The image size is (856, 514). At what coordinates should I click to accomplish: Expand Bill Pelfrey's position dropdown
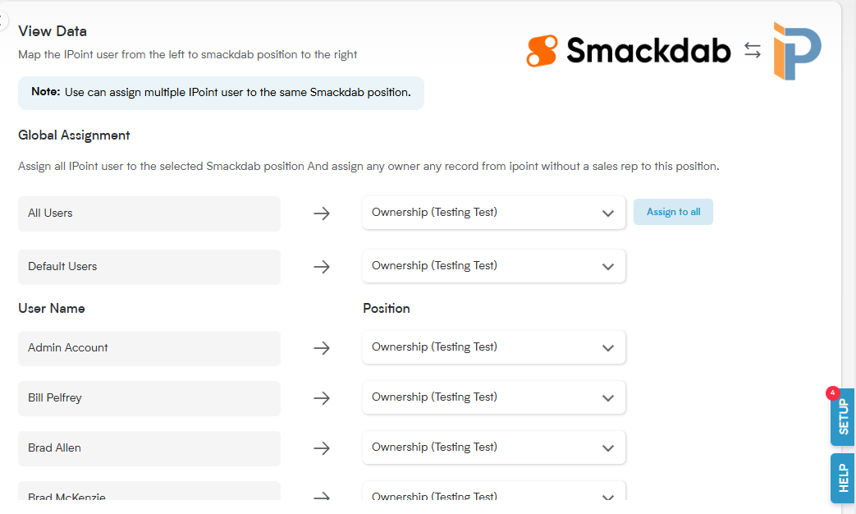[x=493, y=397]
